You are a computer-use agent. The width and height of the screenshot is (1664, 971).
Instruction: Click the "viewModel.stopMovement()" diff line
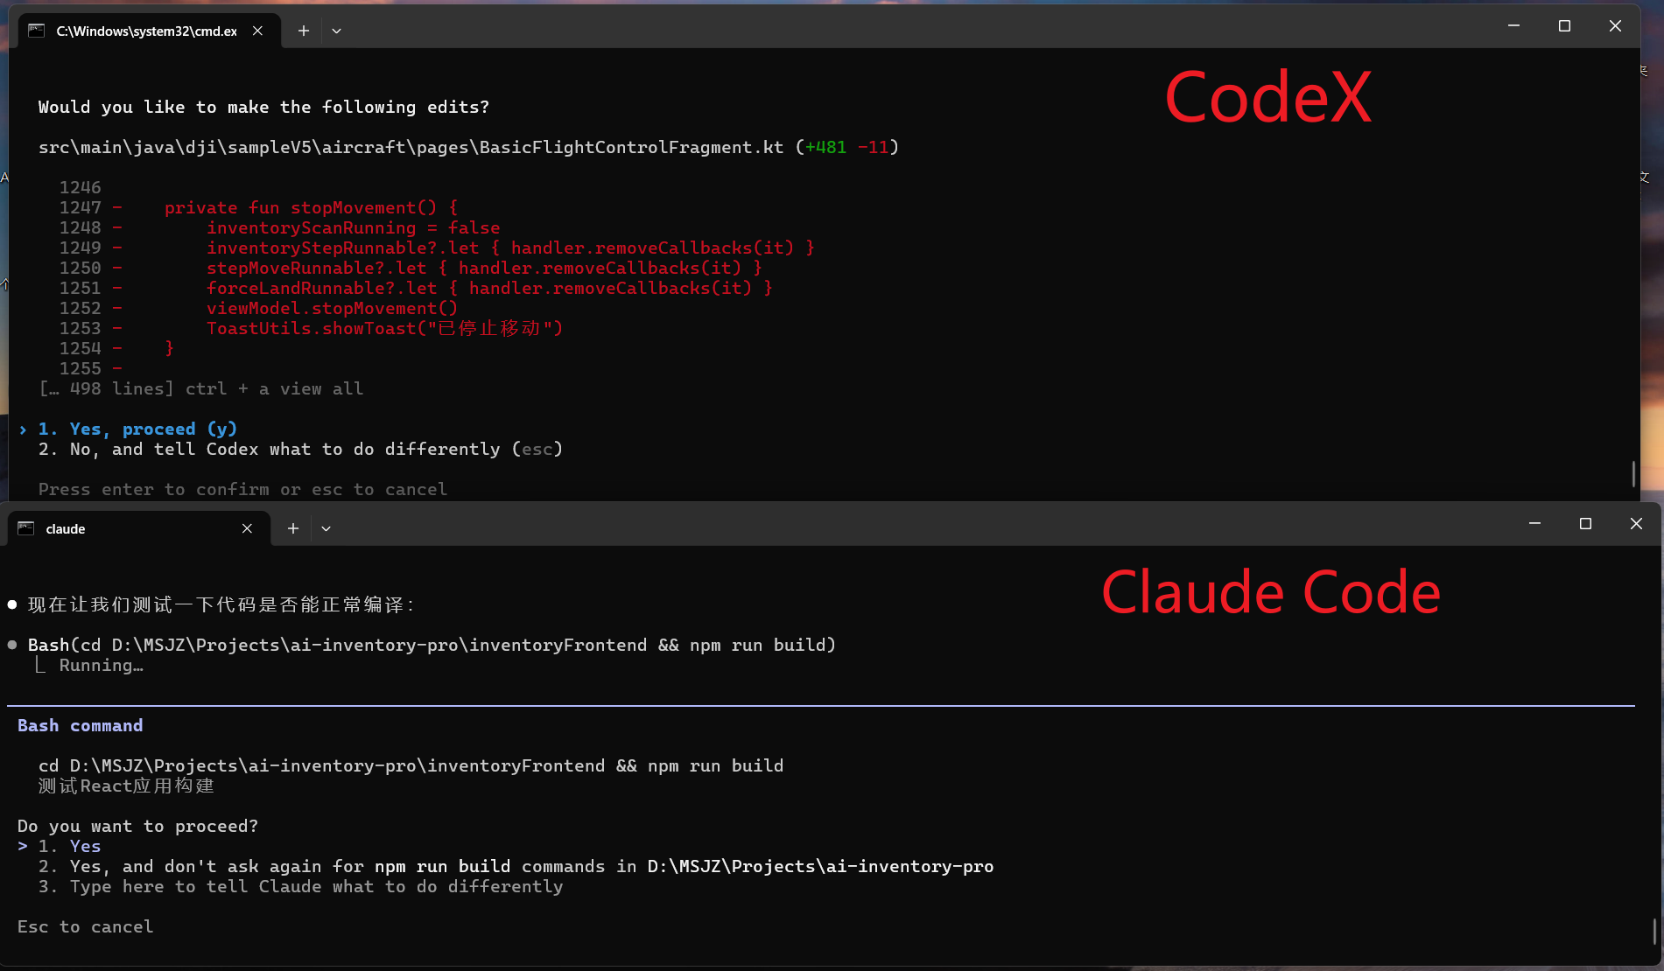332,308
